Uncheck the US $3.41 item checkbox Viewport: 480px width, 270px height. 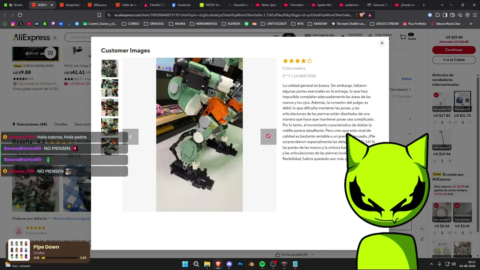coord(457,206)
